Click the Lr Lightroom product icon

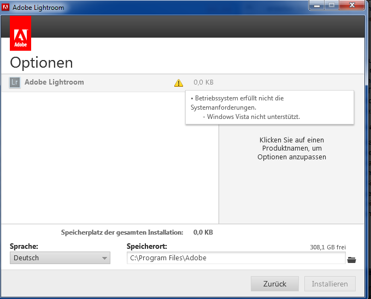pos(15,82)
